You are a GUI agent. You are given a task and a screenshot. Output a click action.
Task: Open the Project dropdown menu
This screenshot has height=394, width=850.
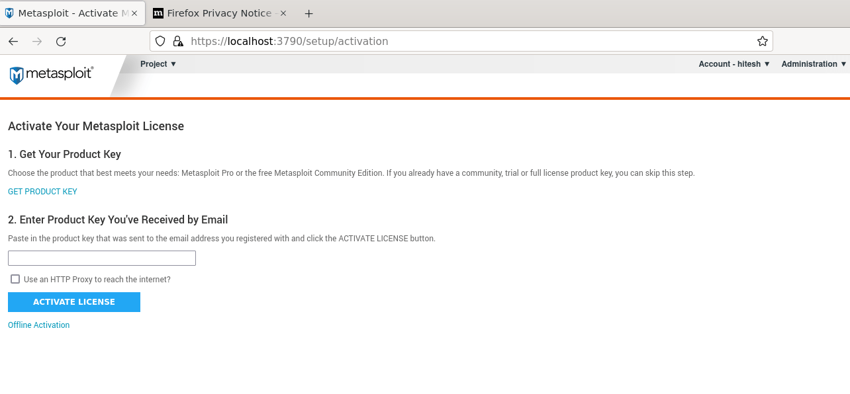(x=158, y=64)
